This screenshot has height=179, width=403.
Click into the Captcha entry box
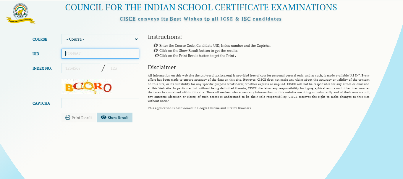coord(100,103)
